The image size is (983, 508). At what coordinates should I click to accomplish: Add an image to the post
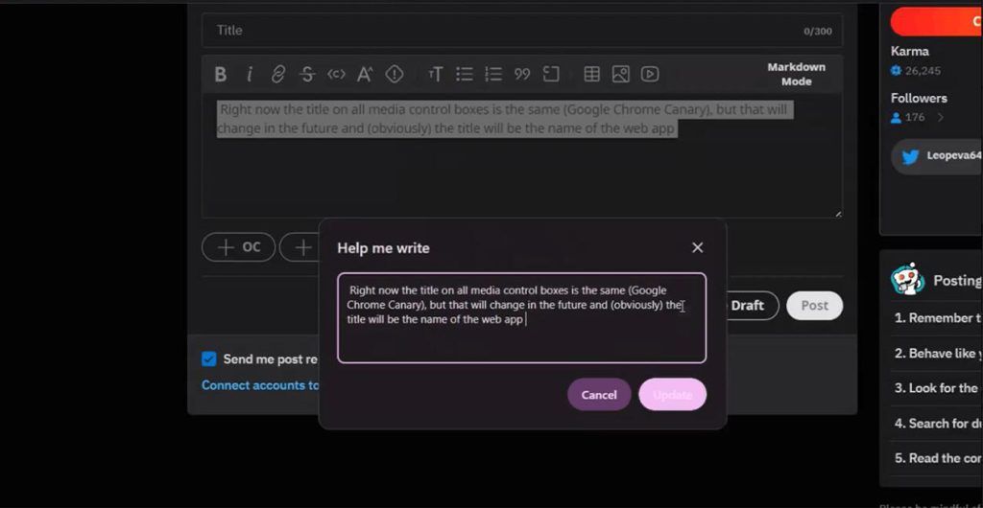click(621, 74)
